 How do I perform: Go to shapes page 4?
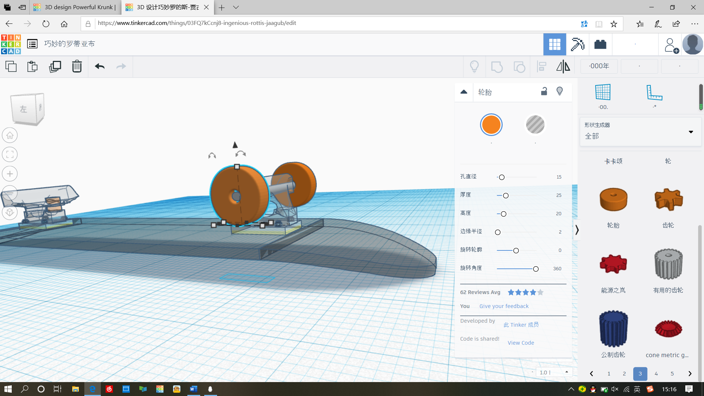(656, 374)
